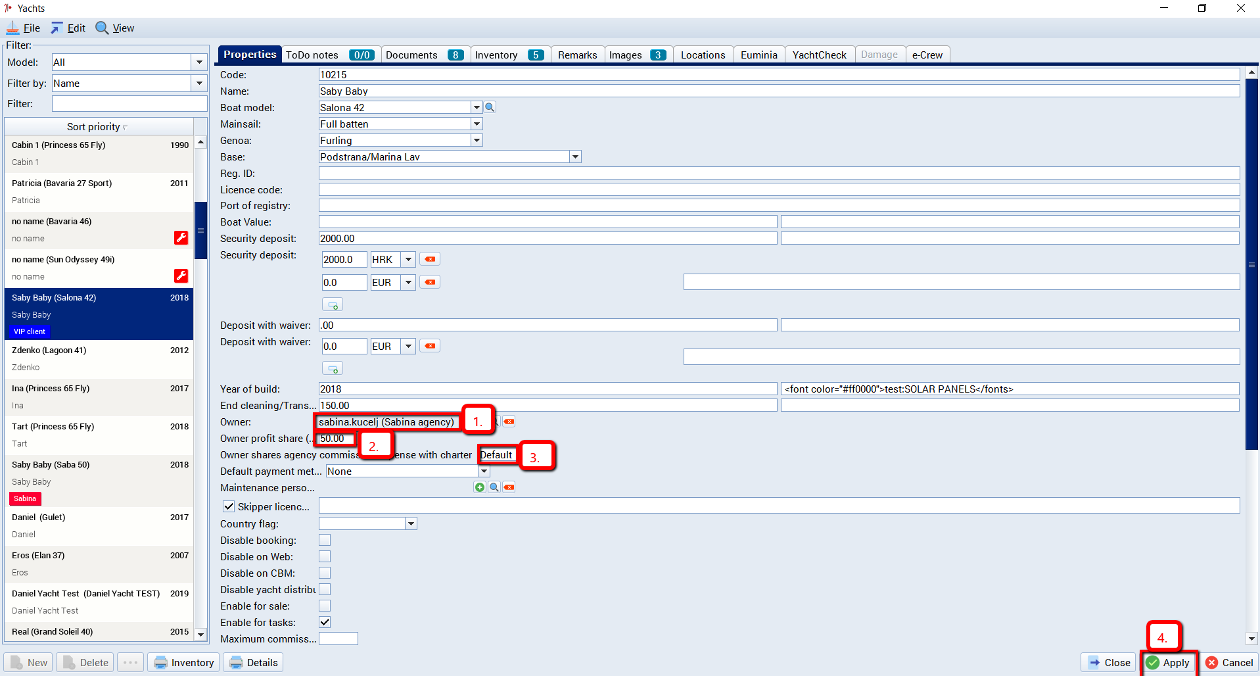The width and height of the screenshot is (1260, 676).
Task: Open the Default payment method dropdown
Action: tap(484, 471)
